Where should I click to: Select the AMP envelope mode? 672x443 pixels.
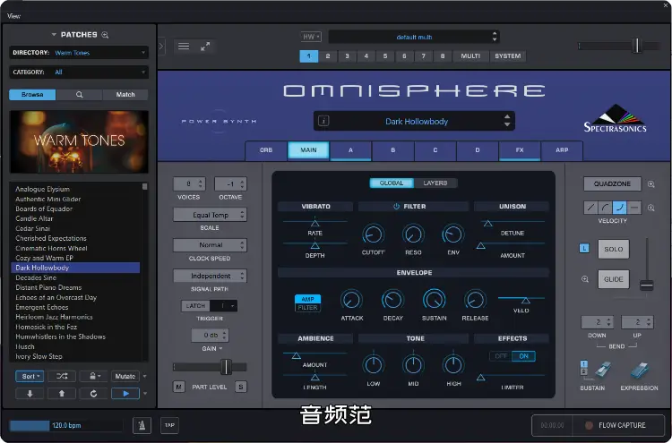(x=307, y=299)
